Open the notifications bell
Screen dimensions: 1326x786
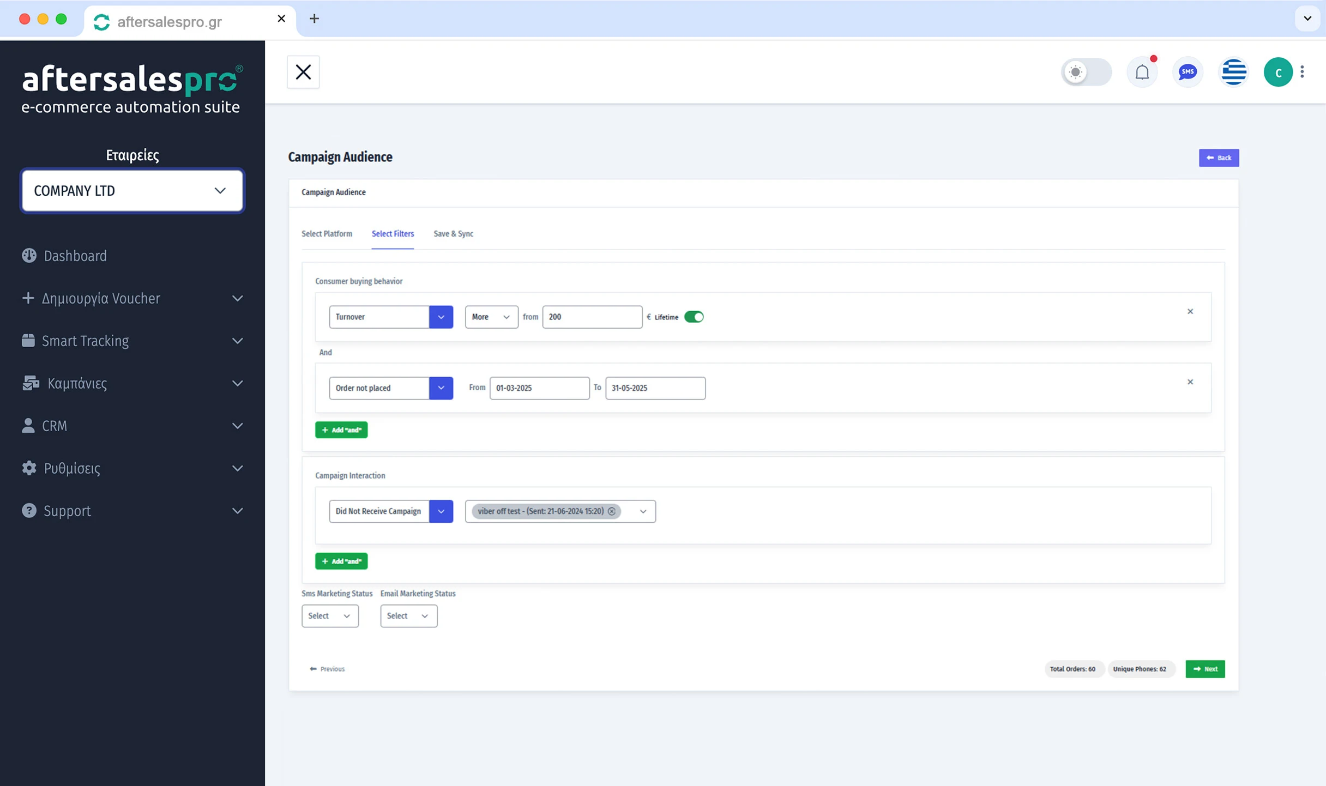(1142, 71)
